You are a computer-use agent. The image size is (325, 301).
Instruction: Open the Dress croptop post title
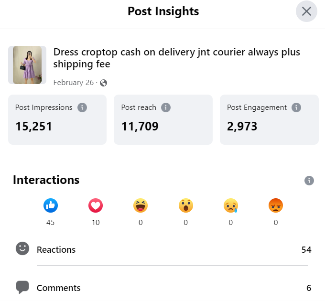(177, 58)
